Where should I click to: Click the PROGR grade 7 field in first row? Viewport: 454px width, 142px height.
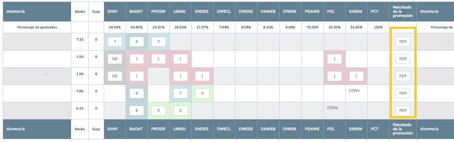pos(158,42)
